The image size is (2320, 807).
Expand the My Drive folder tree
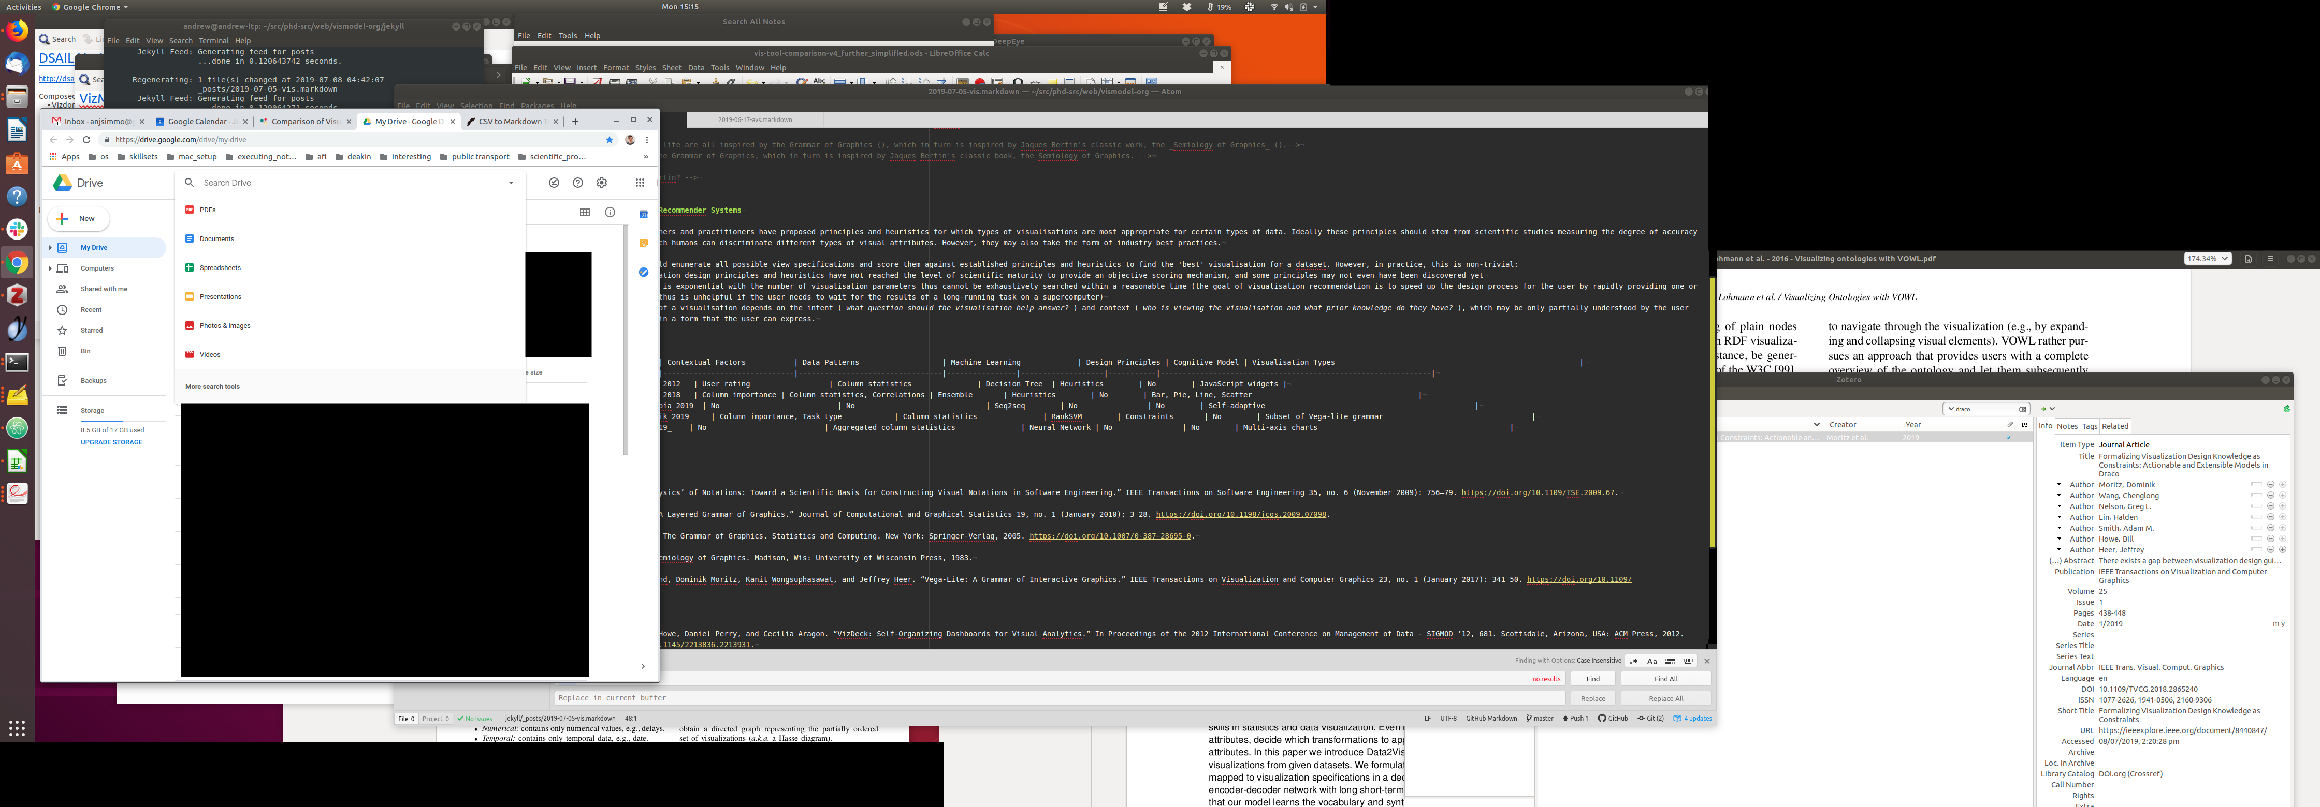tap(50, 247)
